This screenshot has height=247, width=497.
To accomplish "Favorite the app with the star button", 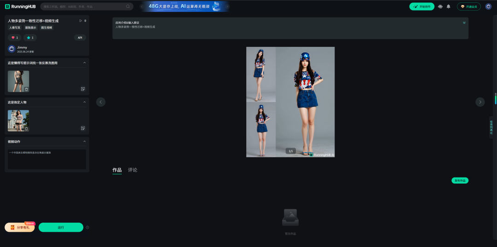I will click(x=30, y=38).
